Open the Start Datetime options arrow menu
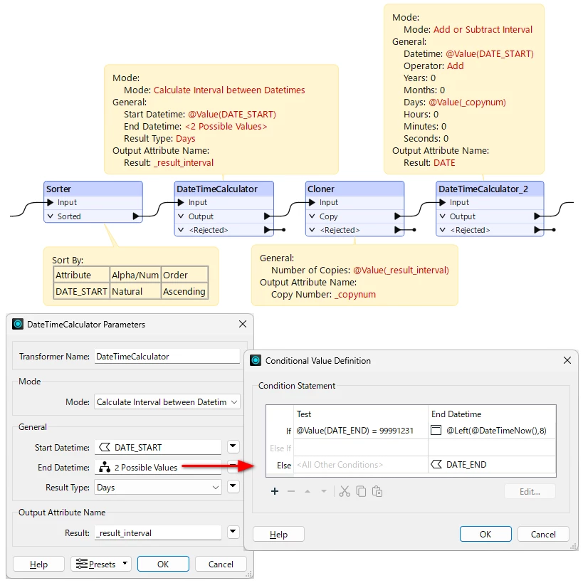The height and width of the screenshot is (583, 583). pos(233,446)
